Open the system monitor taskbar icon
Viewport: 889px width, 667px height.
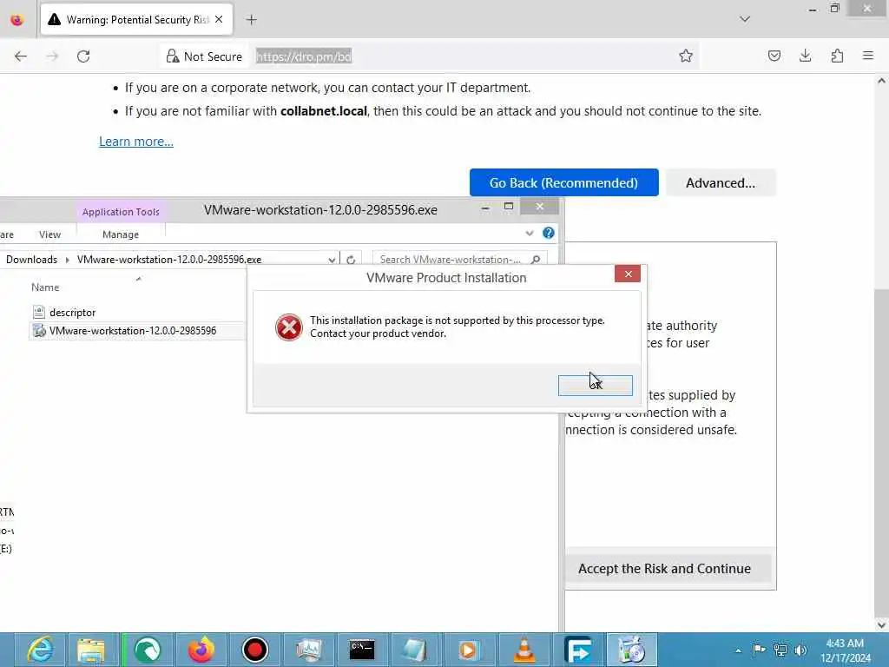[308, 650]
